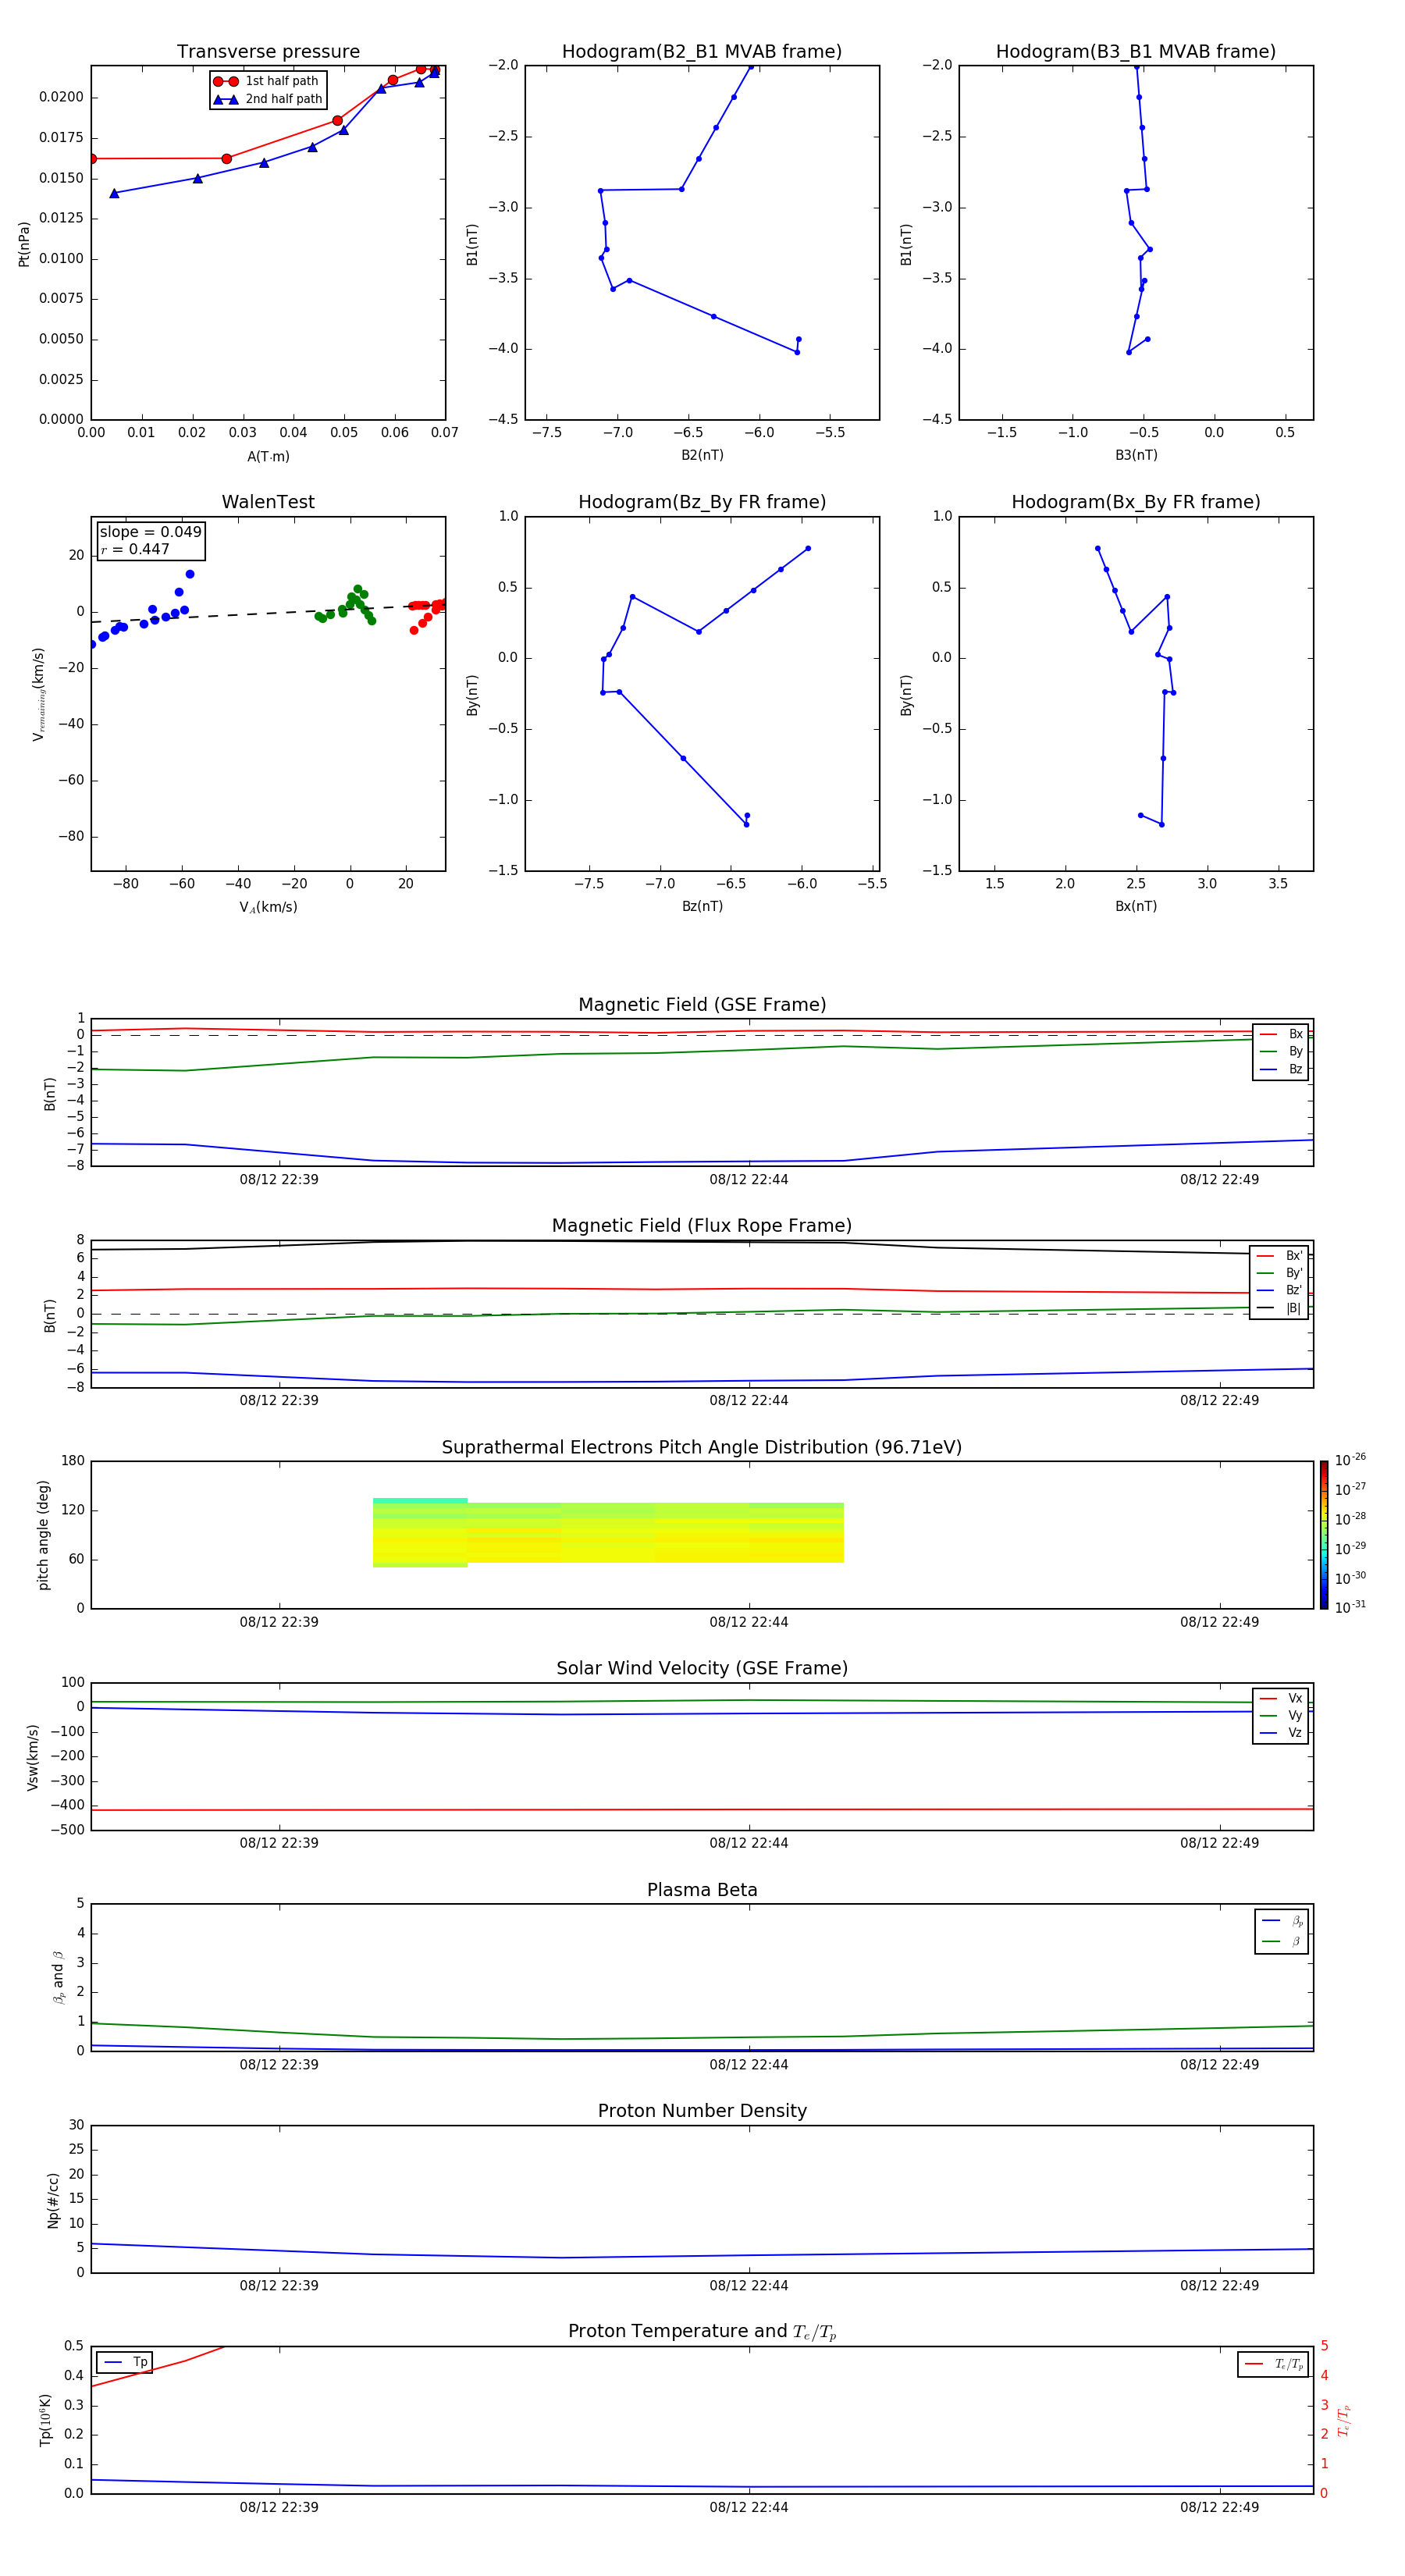Click the red Te/Tp right y-axis label

1343,2420
